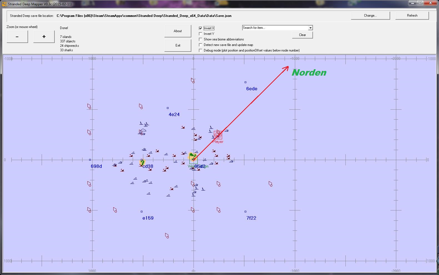The height and width of the screenshot is (275, 439).
Task: Enable the Invert Y checkbox
Action: tap(200, 34)
